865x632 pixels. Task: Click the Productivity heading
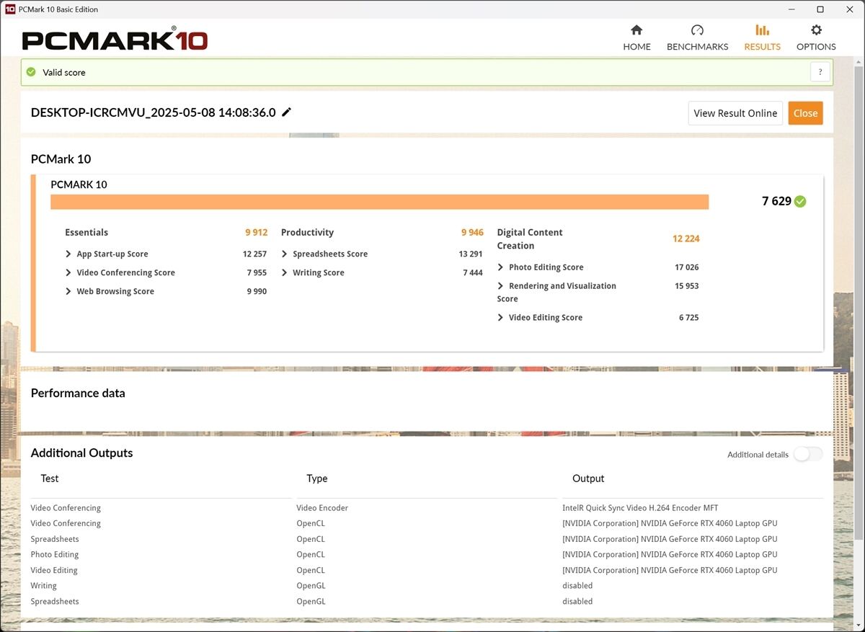[x=307, y=233]
